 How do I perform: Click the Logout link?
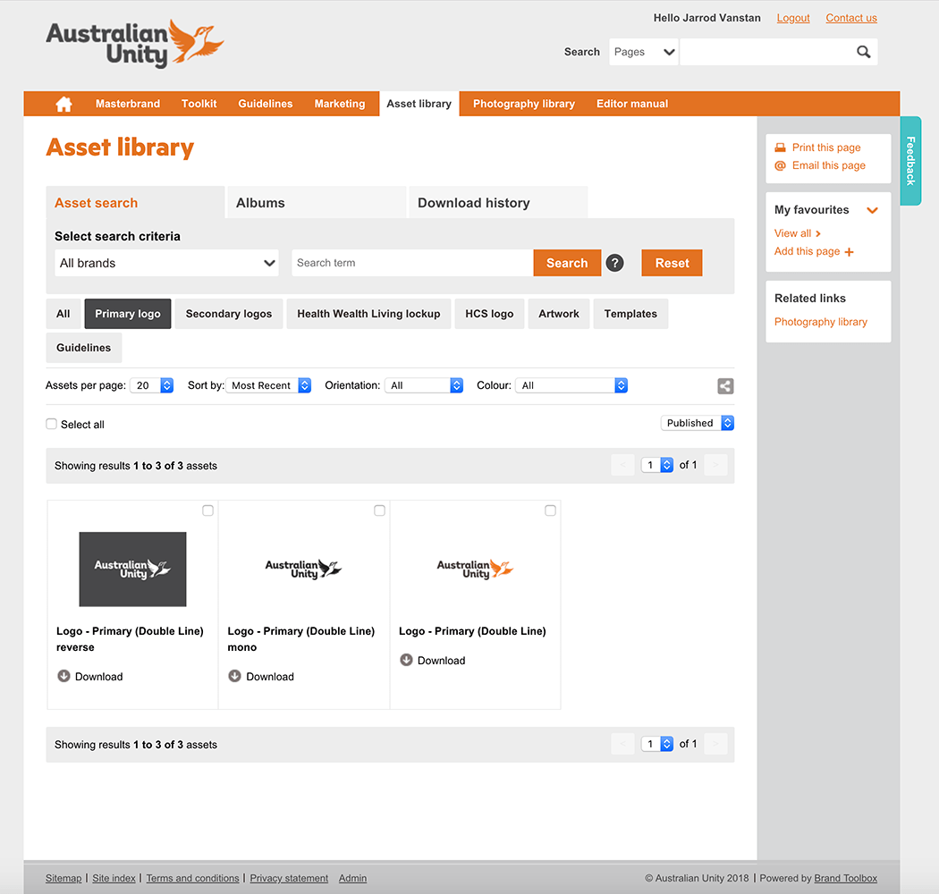(x=792, y=18)
